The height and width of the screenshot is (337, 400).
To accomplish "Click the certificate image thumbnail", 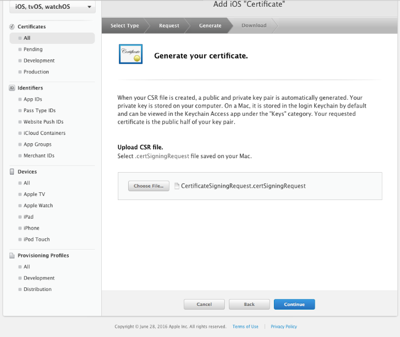I will [131, 54].
